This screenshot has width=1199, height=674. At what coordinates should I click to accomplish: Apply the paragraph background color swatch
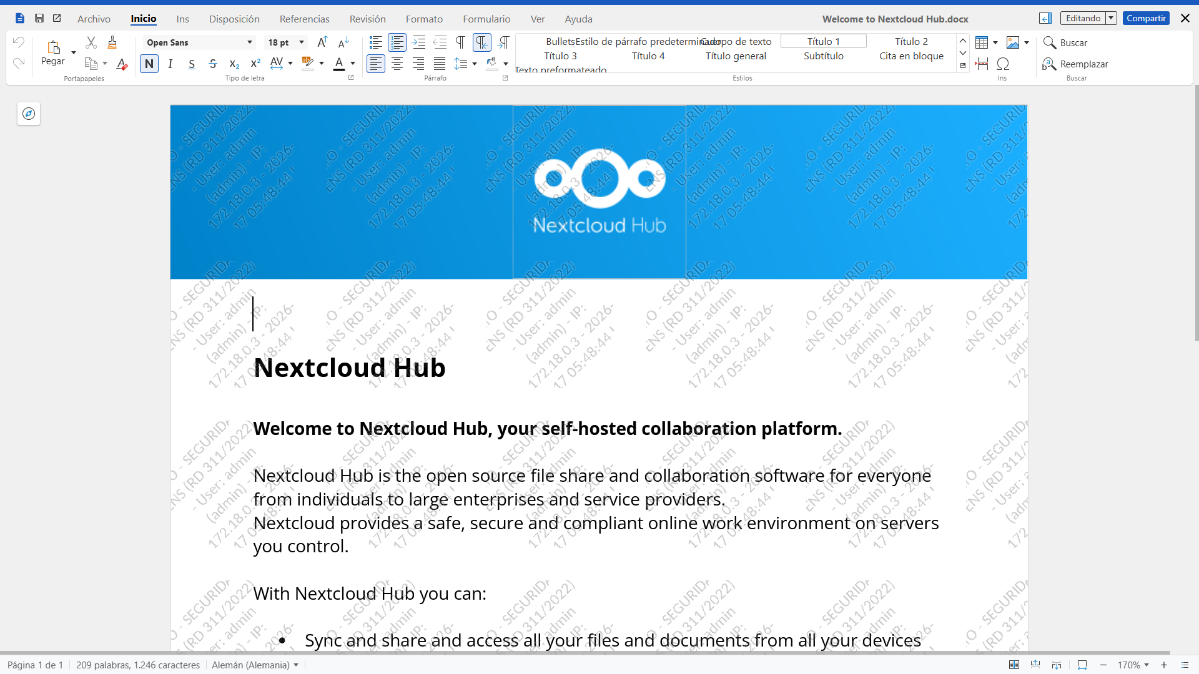pyautogui.click(x=492, y=64)
